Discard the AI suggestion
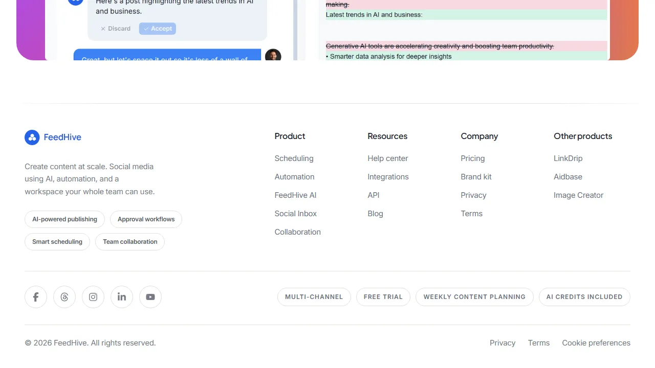This screenshot has width=655, height=368. [115, 29]
